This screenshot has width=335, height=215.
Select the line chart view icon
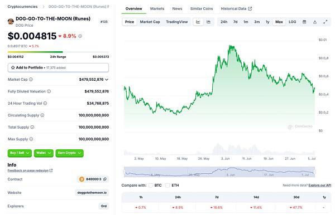[198, 22]
